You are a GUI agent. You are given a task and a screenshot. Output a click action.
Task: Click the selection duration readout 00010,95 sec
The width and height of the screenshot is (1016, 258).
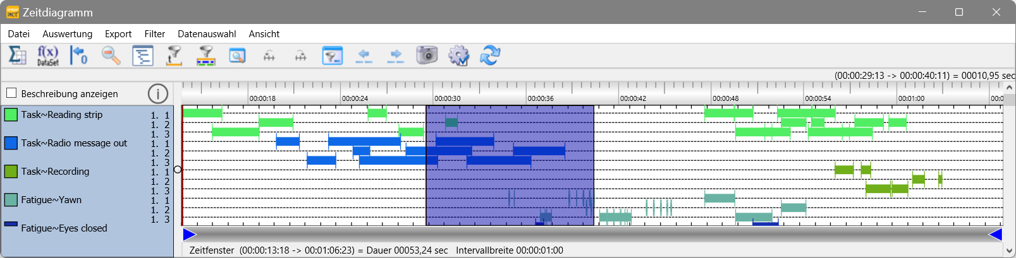(924, 76)
